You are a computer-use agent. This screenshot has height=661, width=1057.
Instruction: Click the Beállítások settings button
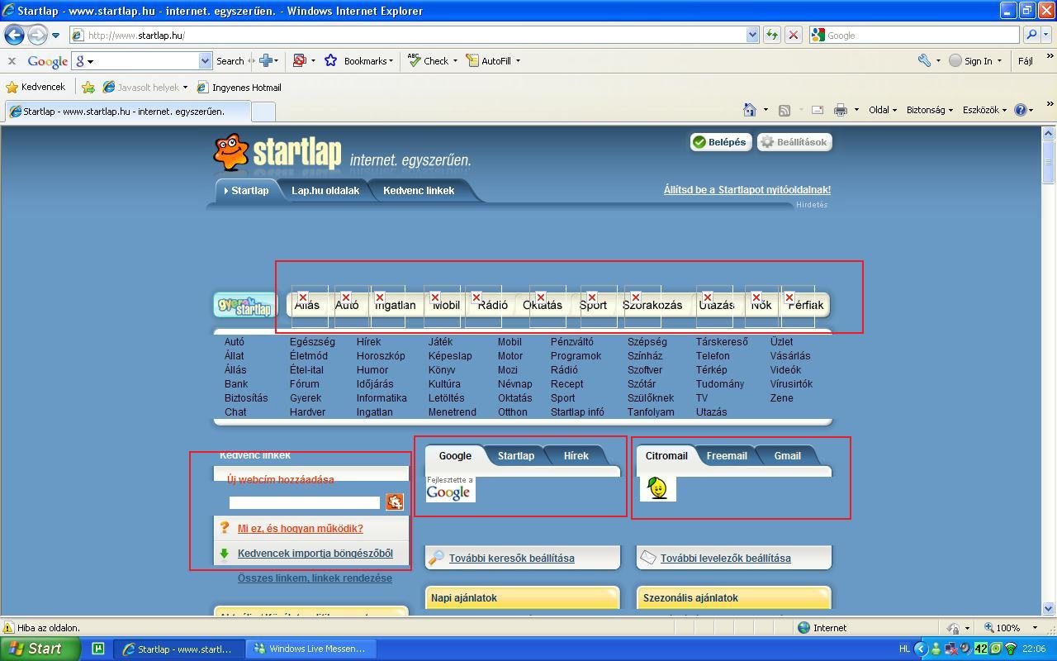pyautogui.click(x=794, y=142)
